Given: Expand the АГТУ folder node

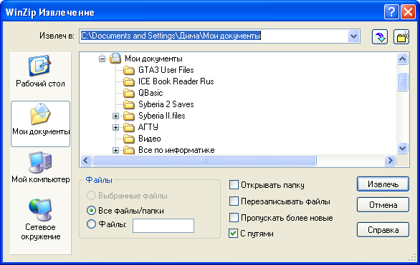Looking at the screenshot, I should pos(115,128).
